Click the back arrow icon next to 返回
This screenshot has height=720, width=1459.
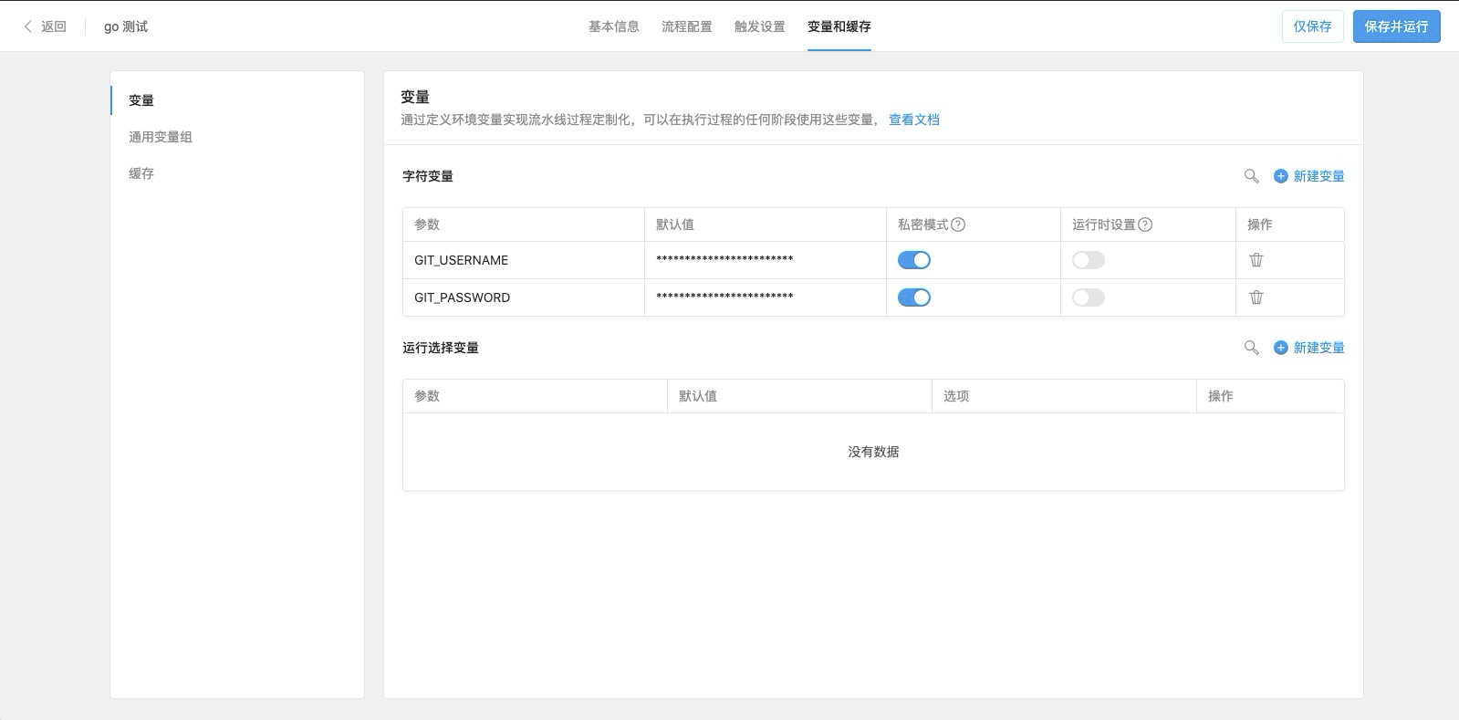click(28, 26)
